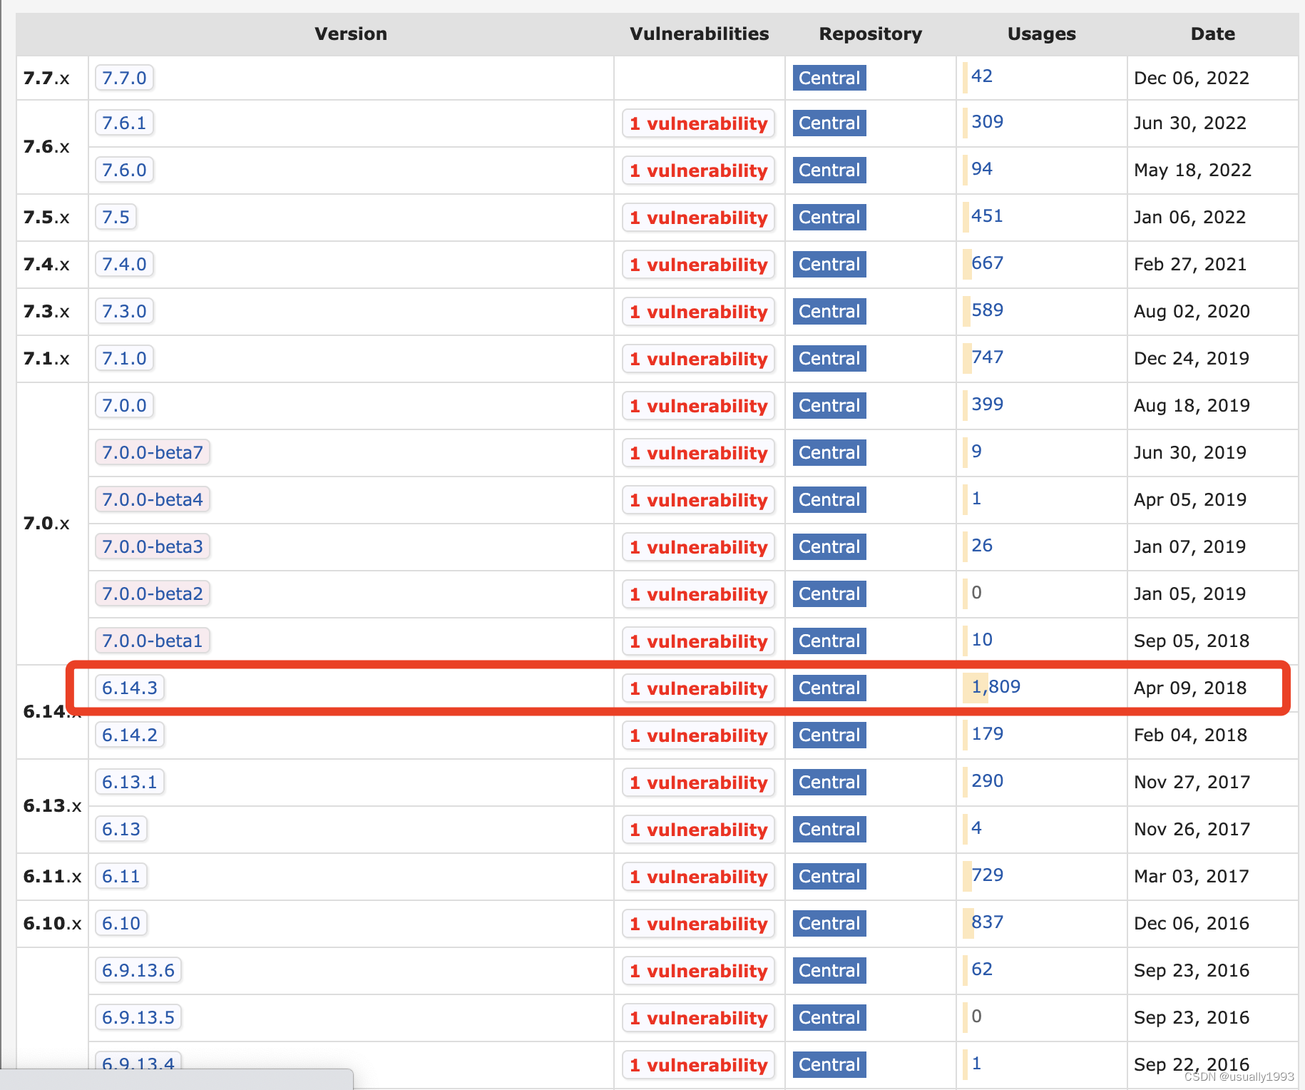Open version 7.0.0-beta2 link

[x=153, y=594]
